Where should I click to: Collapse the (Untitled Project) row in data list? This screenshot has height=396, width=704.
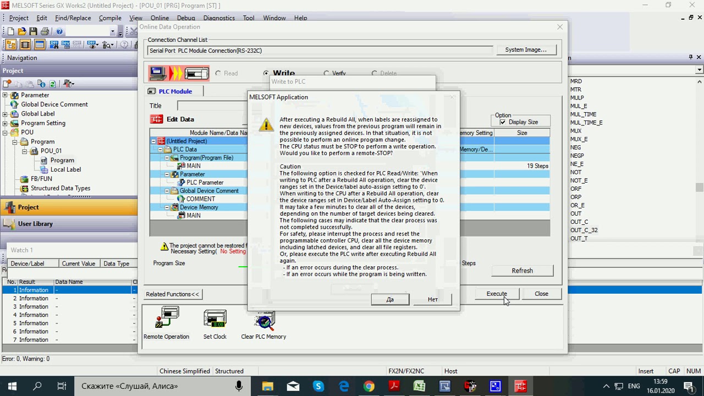153,141
